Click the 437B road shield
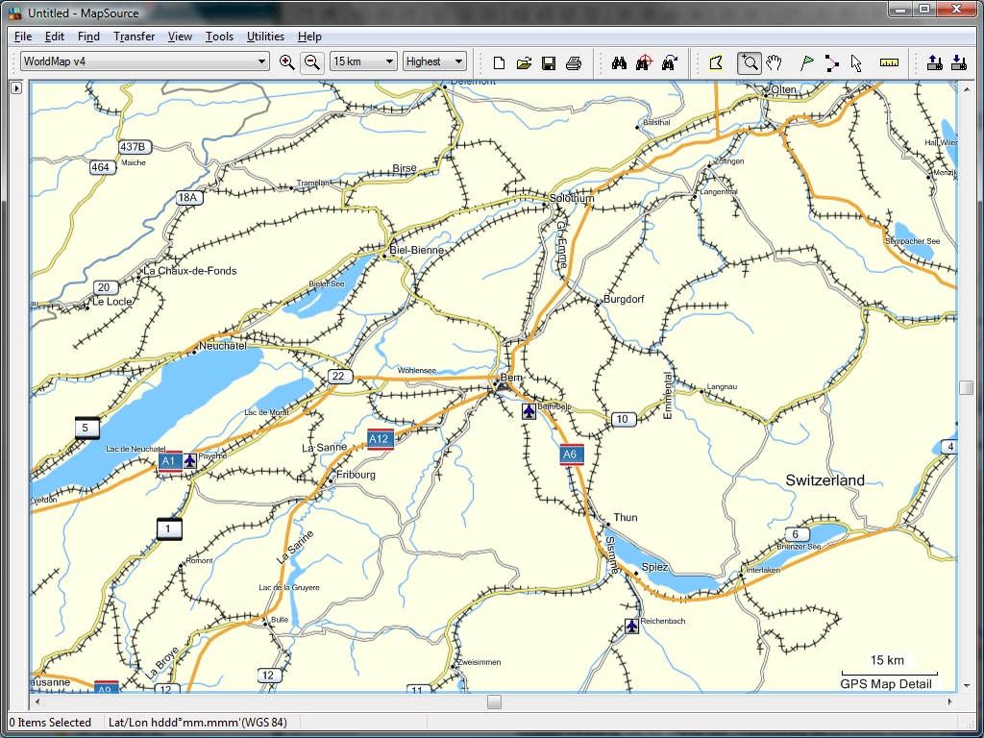The image size is (984, 738). click(133, 146)
